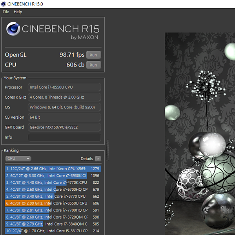Viewport: 235px width, 235px height.
Task: Select ranking row 9 Core i7-3840QM
Action: [53, 224]
